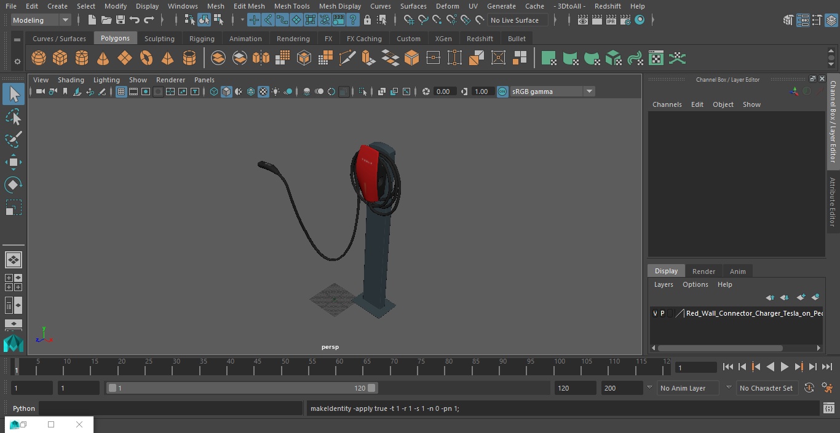The height and width of the screenshot is (433, 840).
Task: Open the Layers menu in layer editor
Action: pyautogui.click(x=664, y=284)
